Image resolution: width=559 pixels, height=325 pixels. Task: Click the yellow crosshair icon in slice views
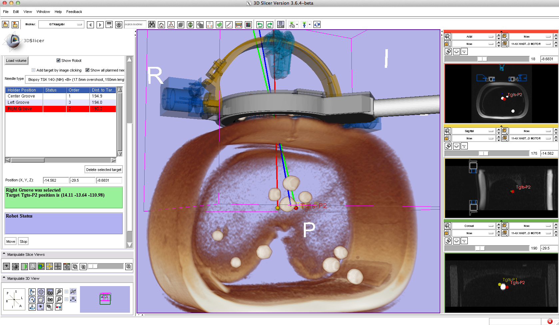[49, 266]
